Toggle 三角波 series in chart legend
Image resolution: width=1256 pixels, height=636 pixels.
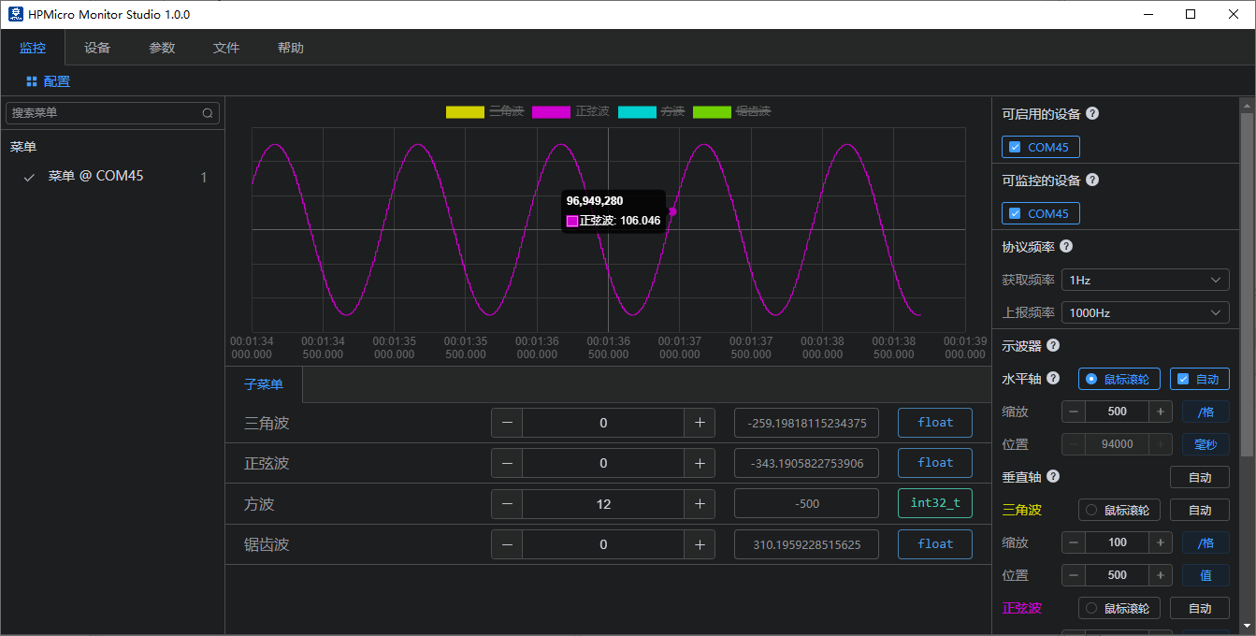pos(484,111)
